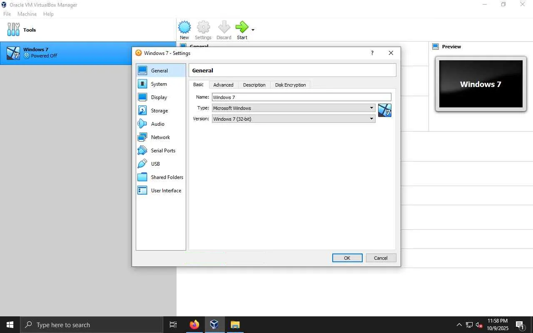The image size is (533, 333).
Task: Cancel the Settings dialog
Action: (x=381, y=258)
